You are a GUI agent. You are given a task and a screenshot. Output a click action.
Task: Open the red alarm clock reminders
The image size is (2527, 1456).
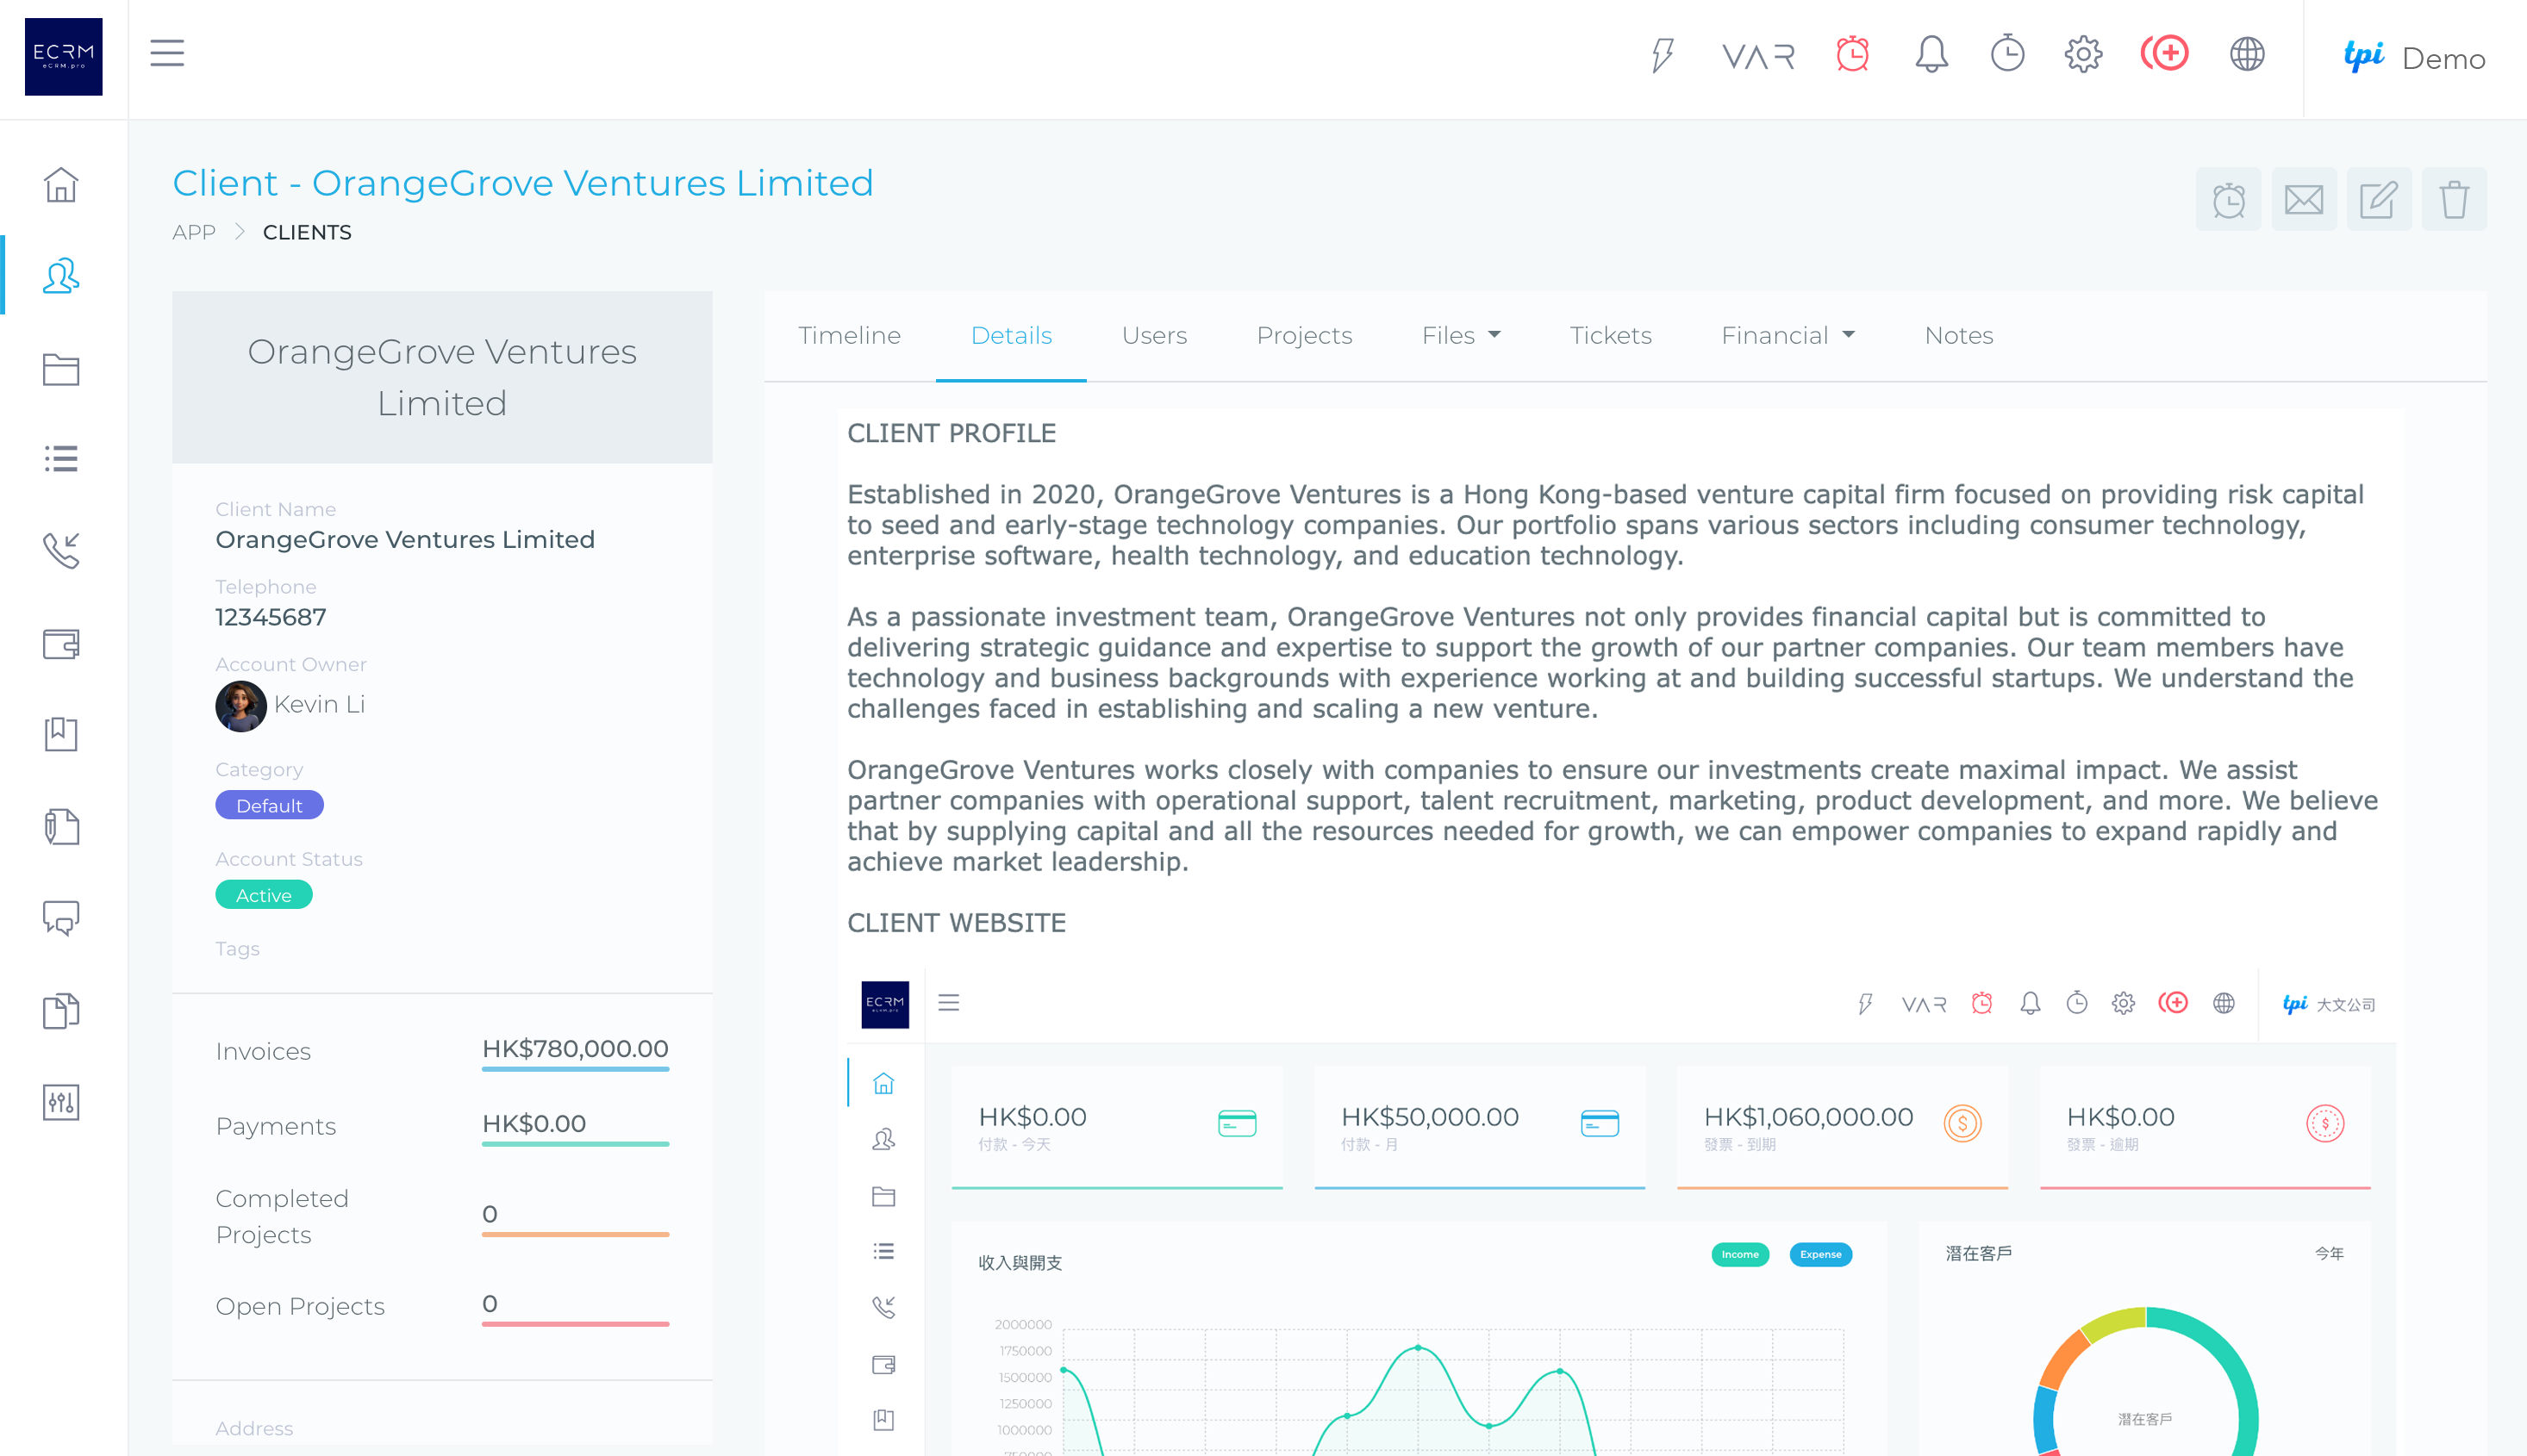coord(1852,54)
